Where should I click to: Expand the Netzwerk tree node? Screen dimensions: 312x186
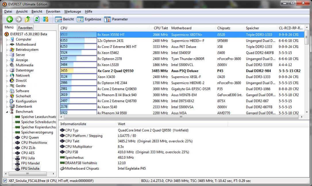7,76
